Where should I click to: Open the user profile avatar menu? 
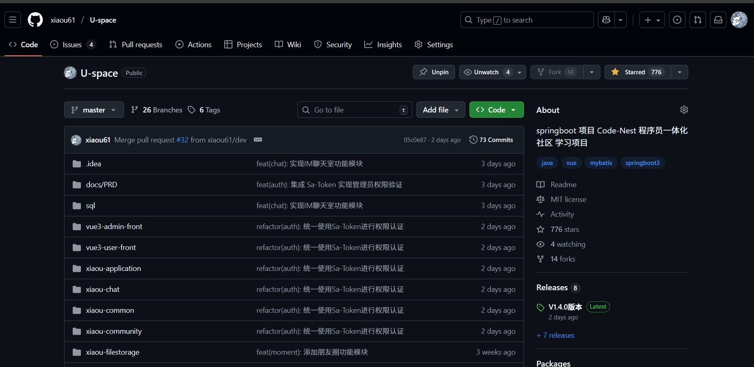point(739,20)
